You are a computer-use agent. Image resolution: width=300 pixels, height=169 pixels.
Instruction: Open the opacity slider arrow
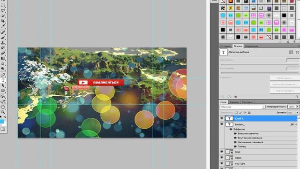[x=298, y=107]
